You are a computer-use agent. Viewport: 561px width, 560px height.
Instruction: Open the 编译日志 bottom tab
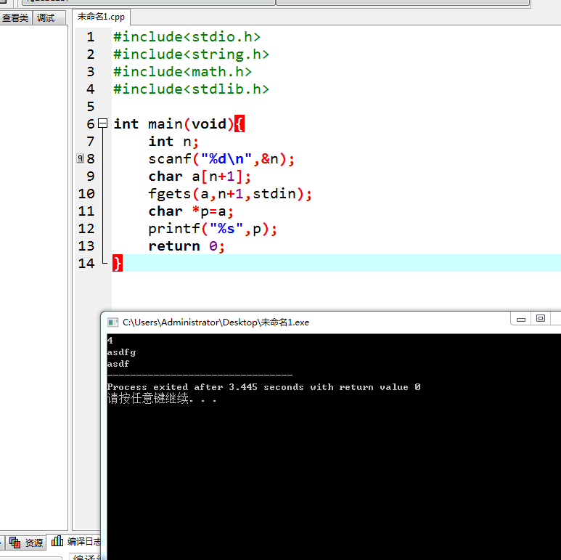(75, 541)
